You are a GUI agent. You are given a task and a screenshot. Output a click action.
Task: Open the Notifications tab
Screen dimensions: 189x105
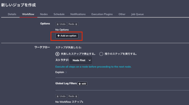point(78,14)
